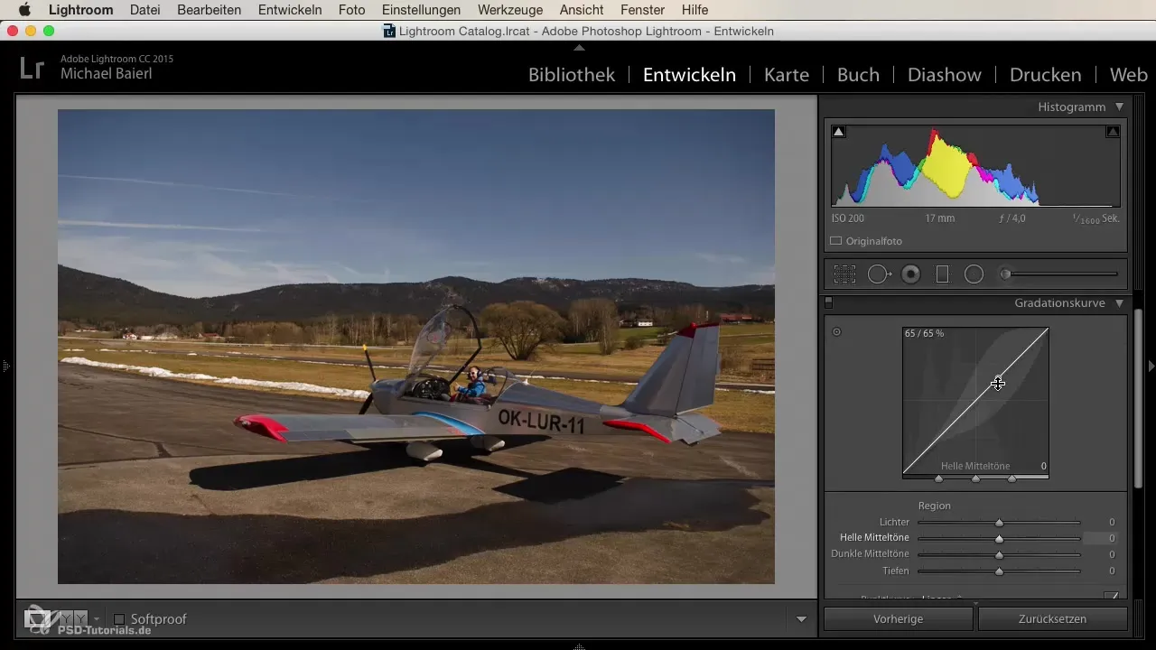Open the Einstellungen menu

point(421,10)
